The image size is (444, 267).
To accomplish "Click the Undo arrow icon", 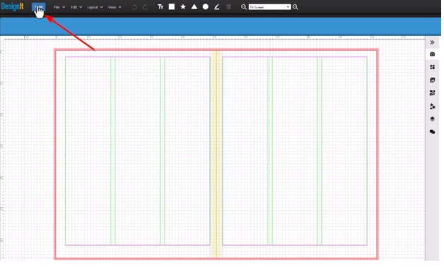I will click(x=134, y=7).
